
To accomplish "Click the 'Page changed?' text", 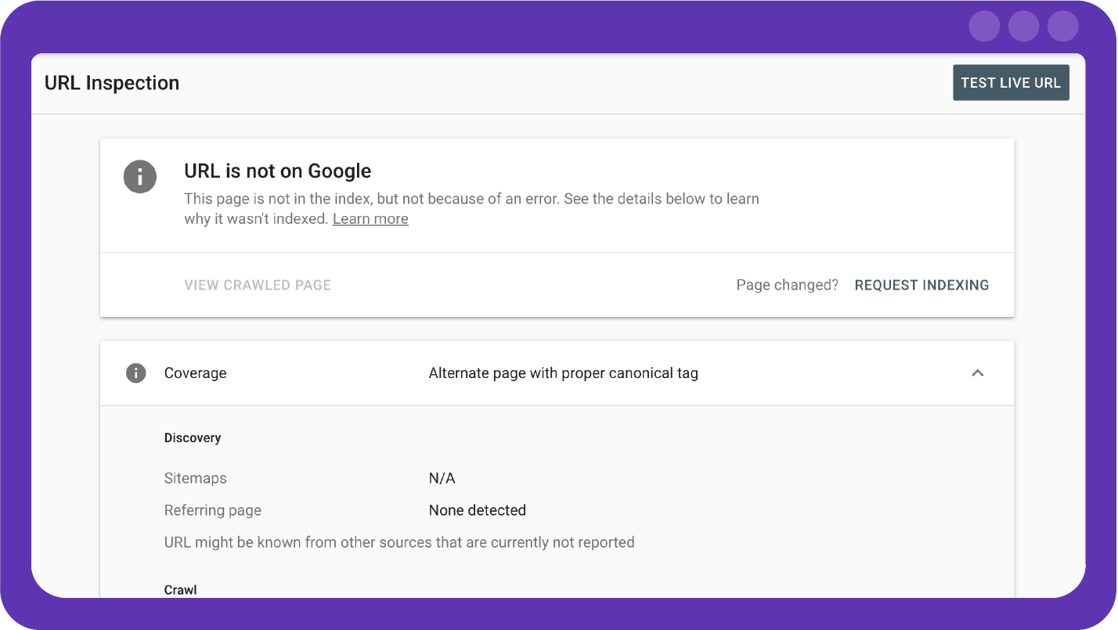I will tap(788, 286).
